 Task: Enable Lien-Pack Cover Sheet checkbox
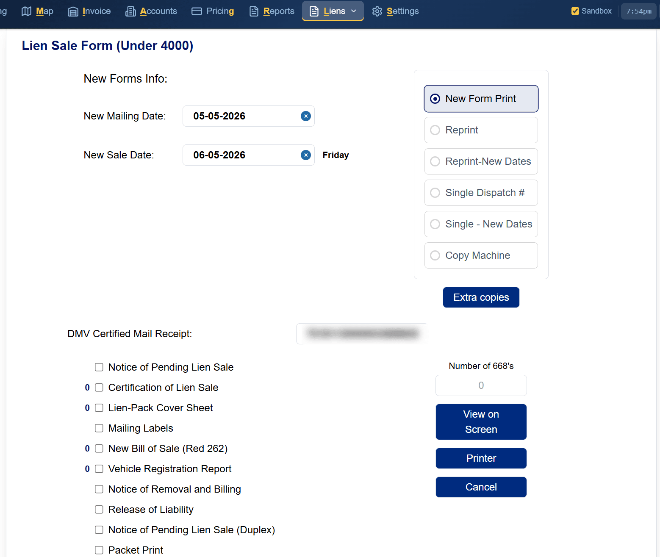coord(99,408)
